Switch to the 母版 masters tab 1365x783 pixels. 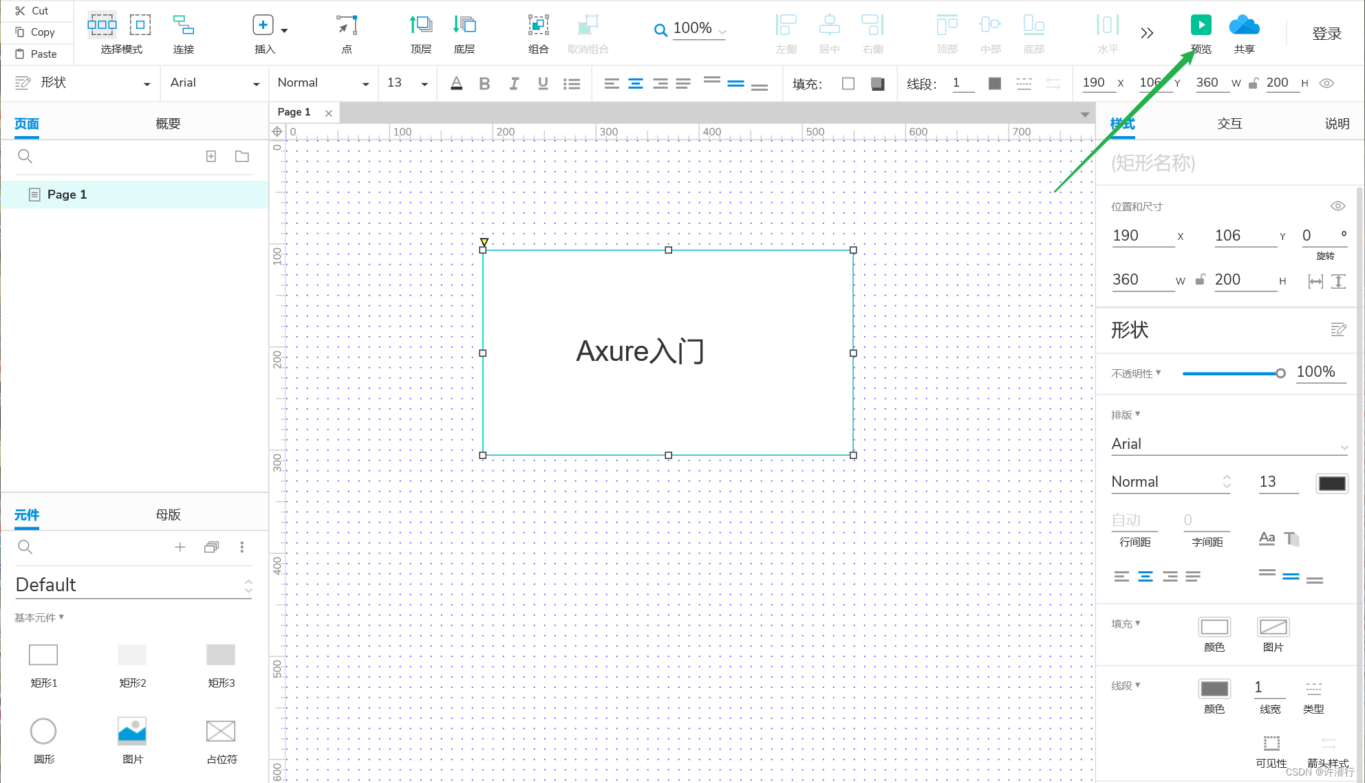[168, 514]
